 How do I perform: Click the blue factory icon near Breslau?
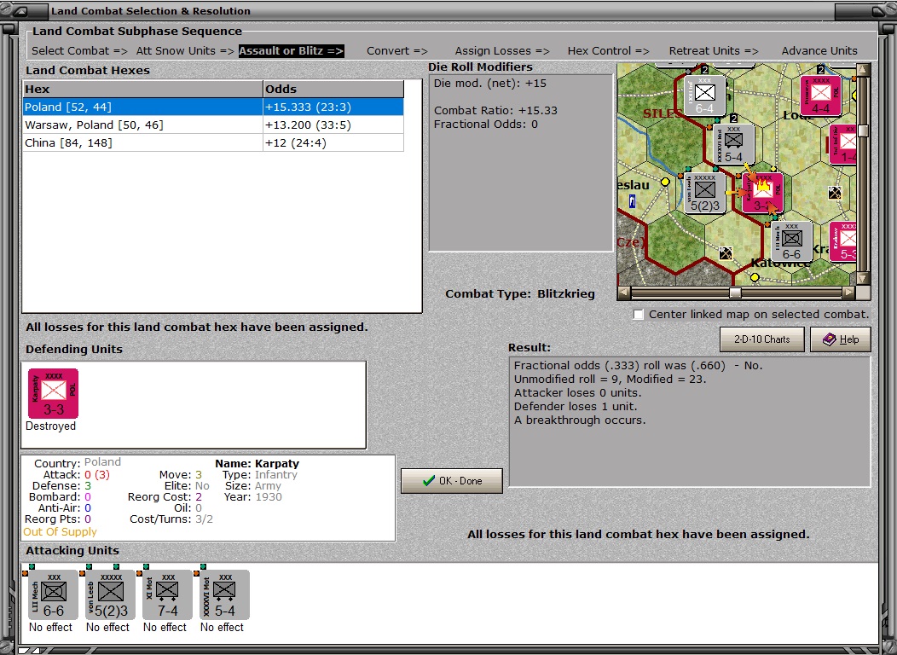(632, 201)
